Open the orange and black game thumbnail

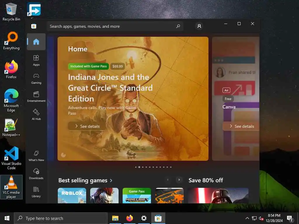pos(169,195)
